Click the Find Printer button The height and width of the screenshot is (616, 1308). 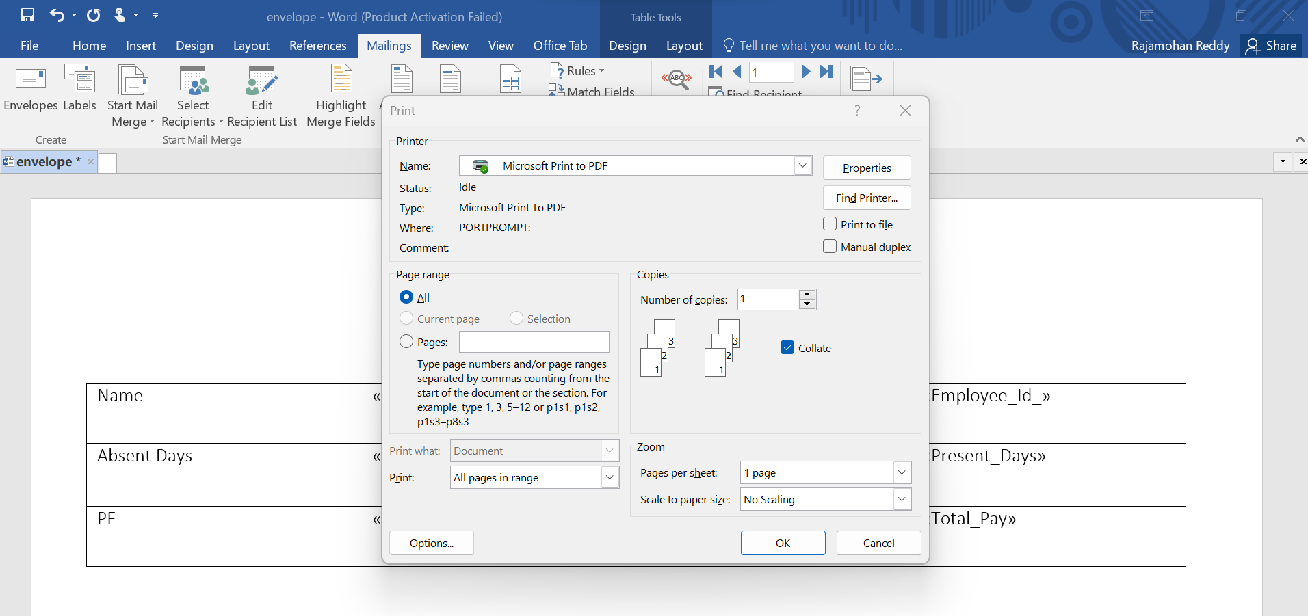[x=867, y=198]
